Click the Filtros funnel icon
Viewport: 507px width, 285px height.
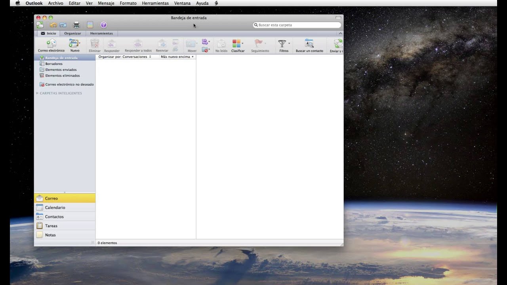coord(282,44)
